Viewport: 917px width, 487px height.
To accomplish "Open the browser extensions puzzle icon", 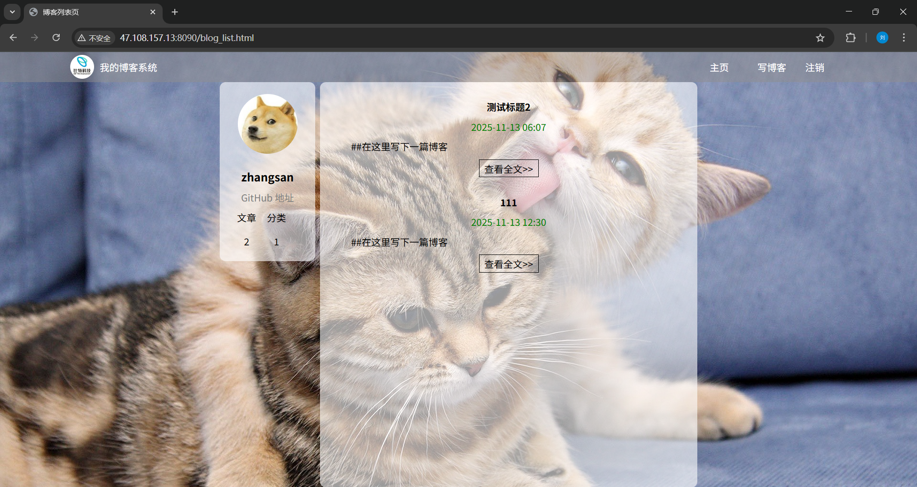I will click(x=851, y=38).
